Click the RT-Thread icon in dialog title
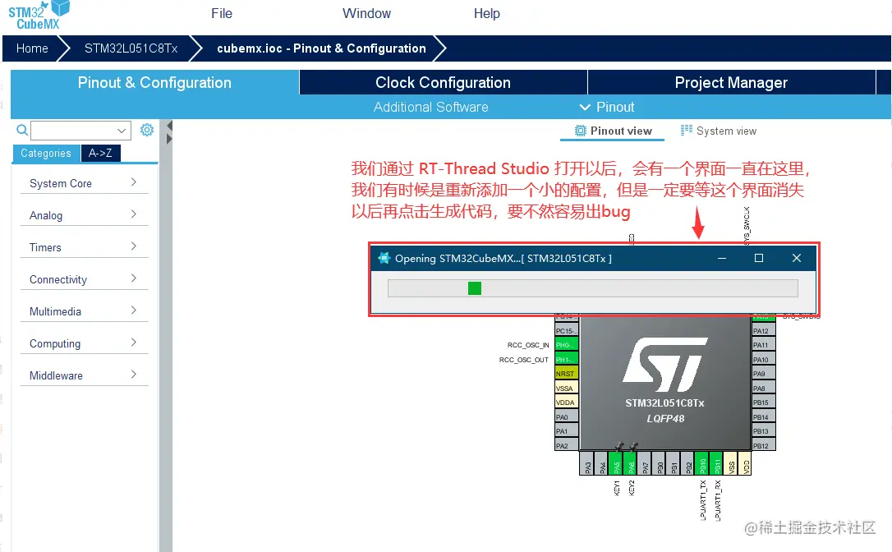This screenshot has height=552, width=892. (384, 259)
